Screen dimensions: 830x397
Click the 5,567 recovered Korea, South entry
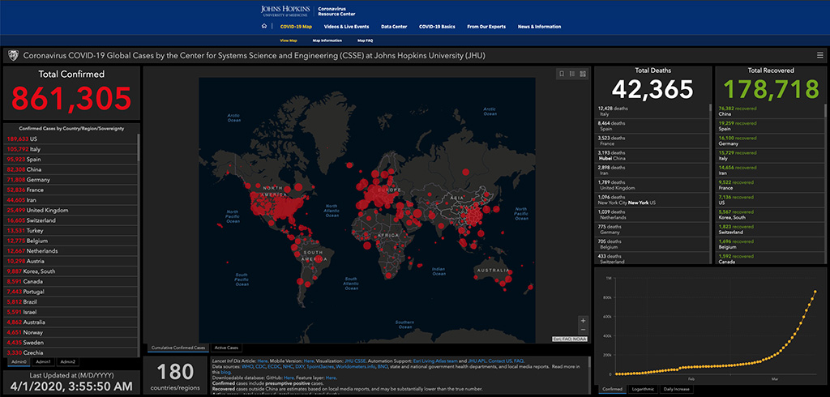770,215
